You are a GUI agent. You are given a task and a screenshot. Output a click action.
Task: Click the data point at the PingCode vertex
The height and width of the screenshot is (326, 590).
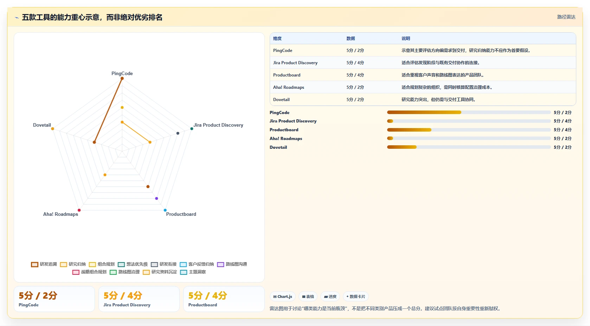coord(122,78)
